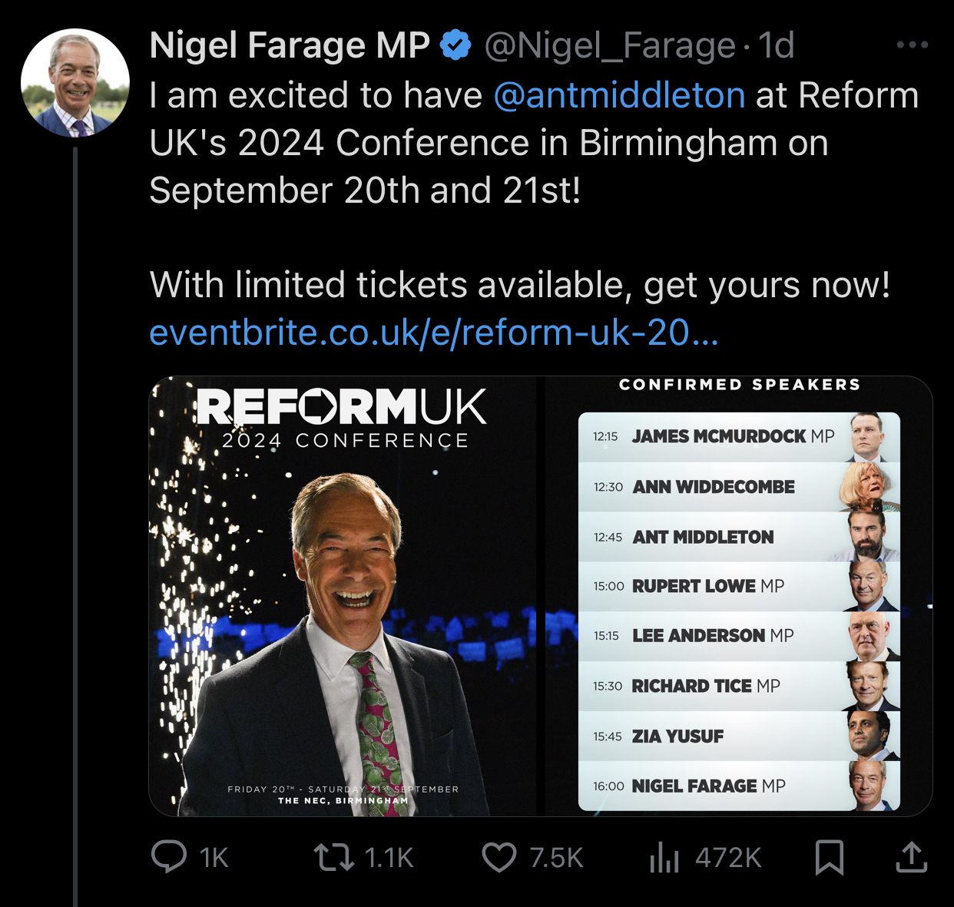The height and width of the screenshot is (907, 954).
Task: Like the tweet with heart icon
Action: (x=499, y=857)
